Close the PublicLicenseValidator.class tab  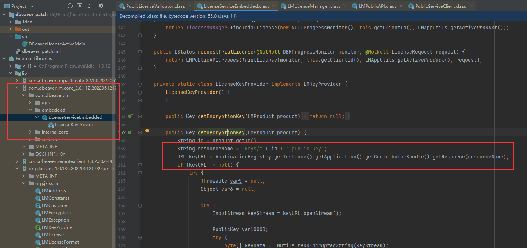189,6
